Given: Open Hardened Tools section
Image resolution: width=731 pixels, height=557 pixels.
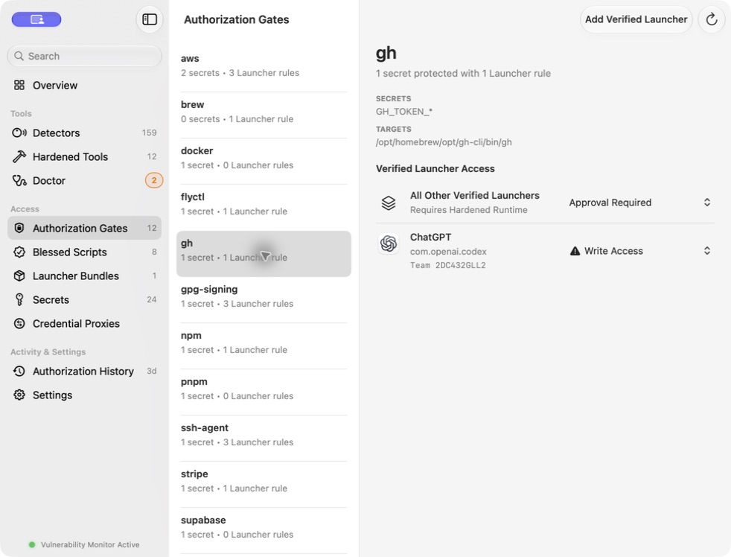Looking at the screenshot, I should pos(84,156).
